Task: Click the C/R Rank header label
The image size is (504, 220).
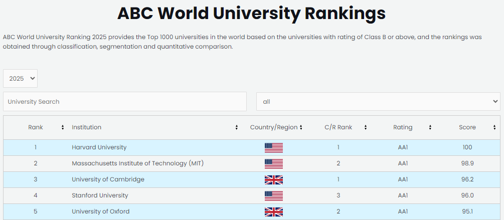Action: [338, 127]
